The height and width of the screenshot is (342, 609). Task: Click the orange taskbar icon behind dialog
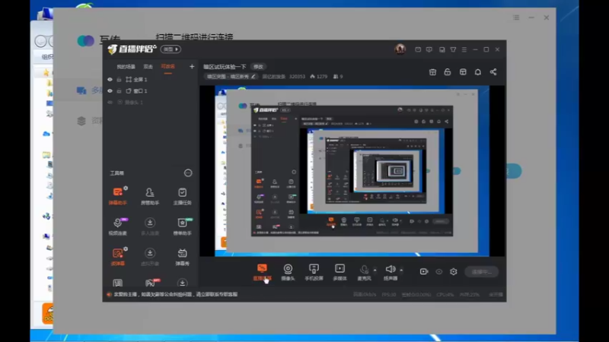pos(48,313)
